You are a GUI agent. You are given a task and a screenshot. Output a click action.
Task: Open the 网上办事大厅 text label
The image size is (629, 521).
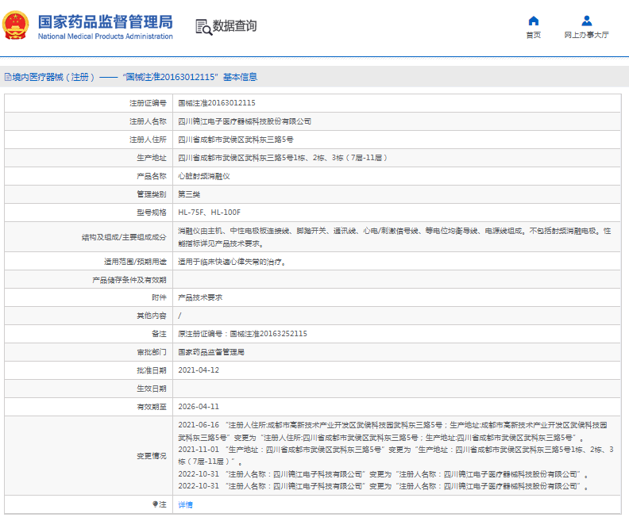click(586, 35)
